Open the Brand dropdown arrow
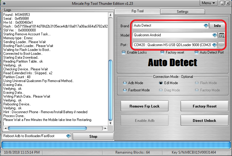232x156 pixels. tap(206, 25)
